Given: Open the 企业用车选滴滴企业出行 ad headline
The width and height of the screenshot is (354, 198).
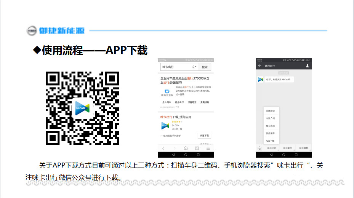Looking at the screenshot, I should (x=185, y=80).
